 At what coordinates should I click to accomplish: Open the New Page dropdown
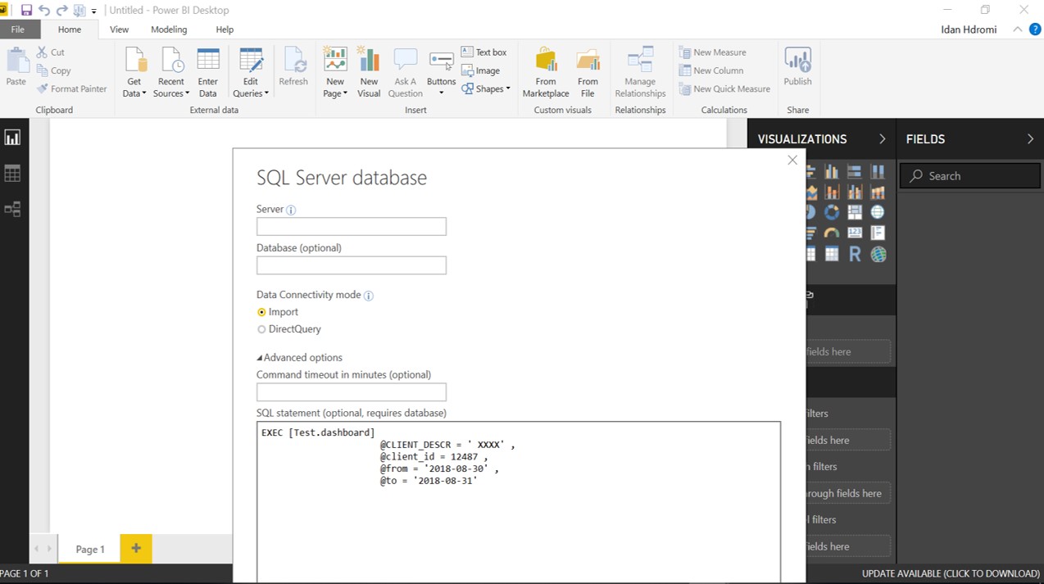click(334, 72)
